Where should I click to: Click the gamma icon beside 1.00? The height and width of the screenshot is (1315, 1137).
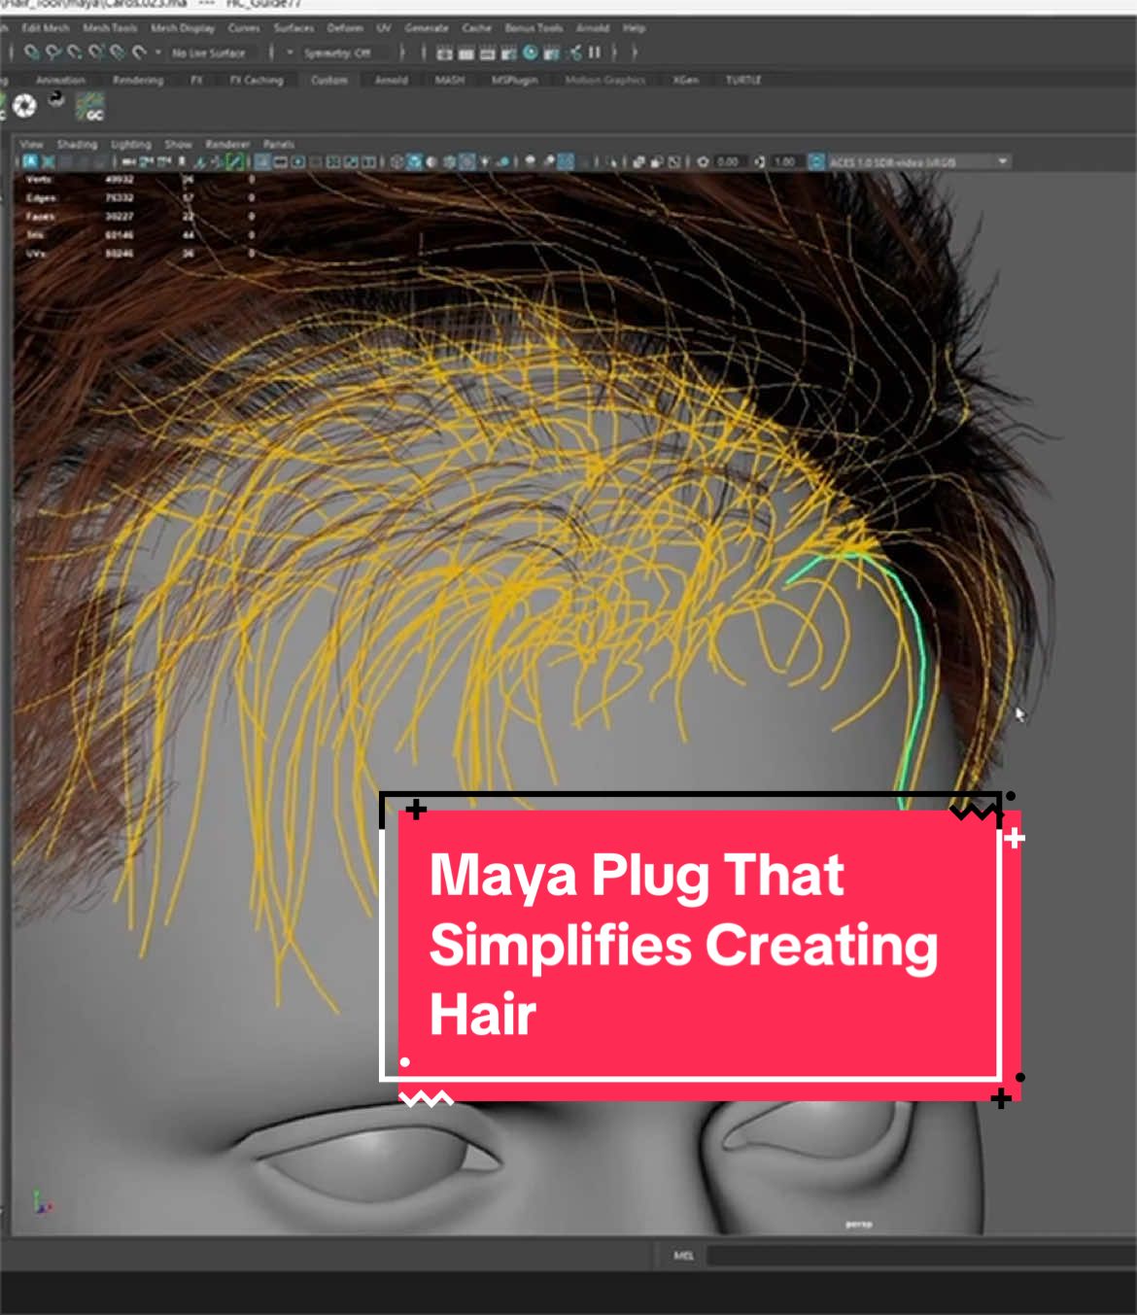tap(760, 161)
